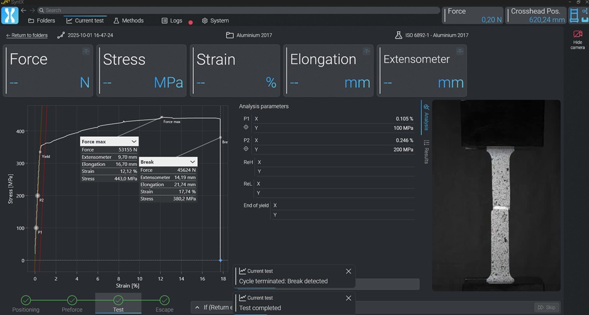Close the 'Break detected' notification
Image resolution: width=589 pixels, height=315 pixels.
[348, 271]
